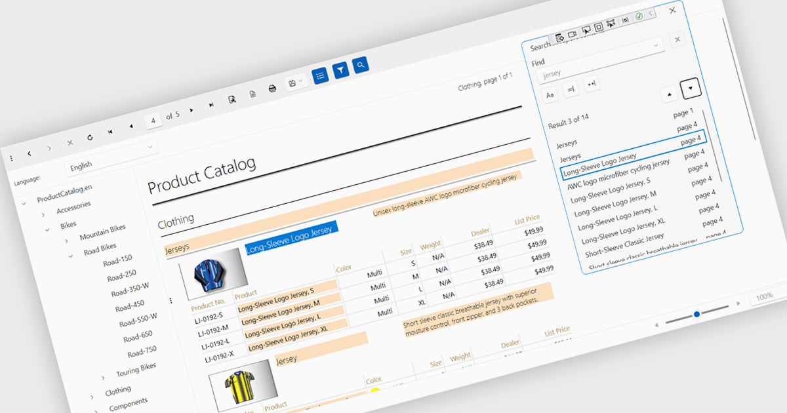The height and width of the screenshot is (413, 787).
Task: Select Road-450 in document map
Action: 130,306
